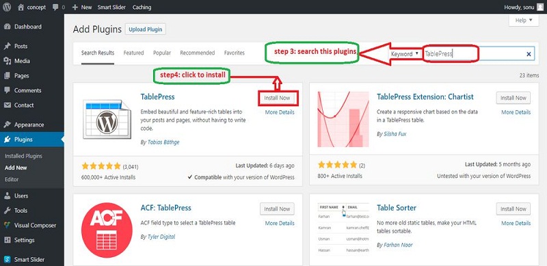547x266 pixels.
Task: Open the Tools wrench icon
Action: [x=8, y=211]
